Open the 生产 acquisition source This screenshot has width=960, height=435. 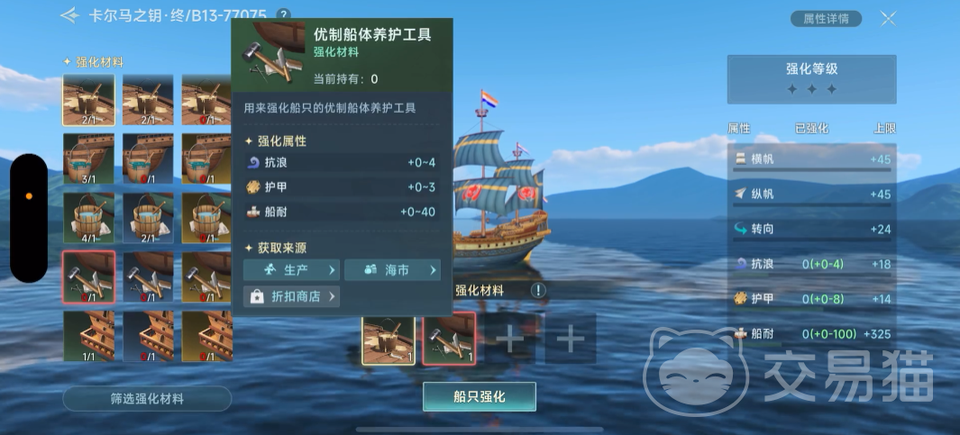pos(291,270)
